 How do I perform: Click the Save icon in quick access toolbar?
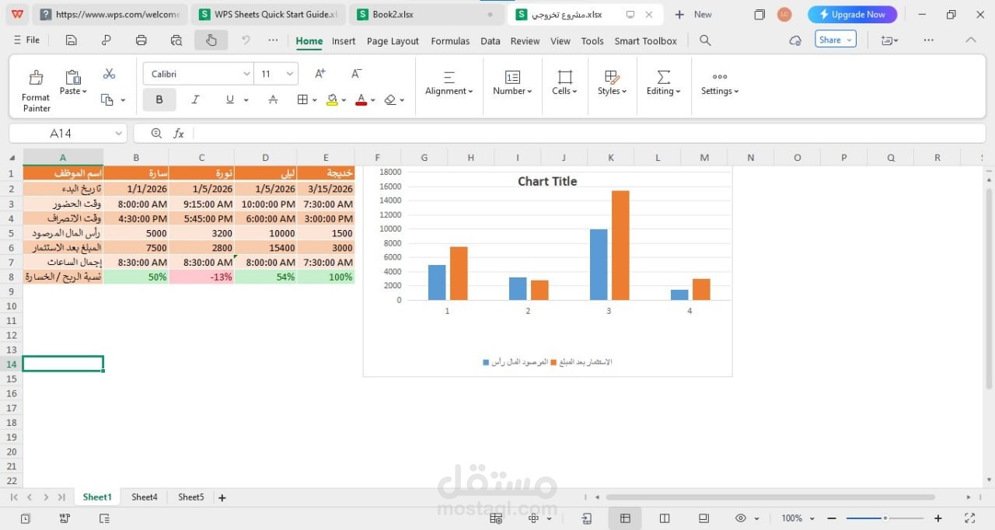pos(71,40)
